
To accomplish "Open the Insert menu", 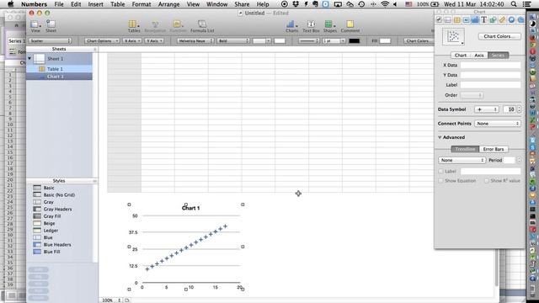I will pyautogui.click(x=95, y=4).
